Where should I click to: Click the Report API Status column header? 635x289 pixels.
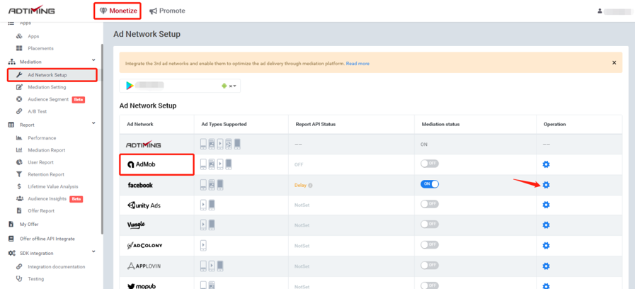pyautogui.click(x=316, y=125)
